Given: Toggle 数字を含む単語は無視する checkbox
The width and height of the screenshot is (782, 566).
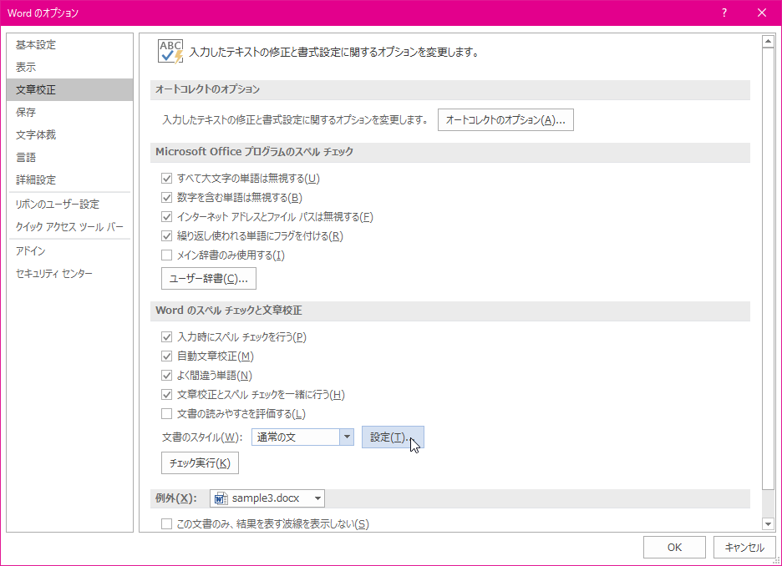Looking at the screenshot, I should coord(166,198).
